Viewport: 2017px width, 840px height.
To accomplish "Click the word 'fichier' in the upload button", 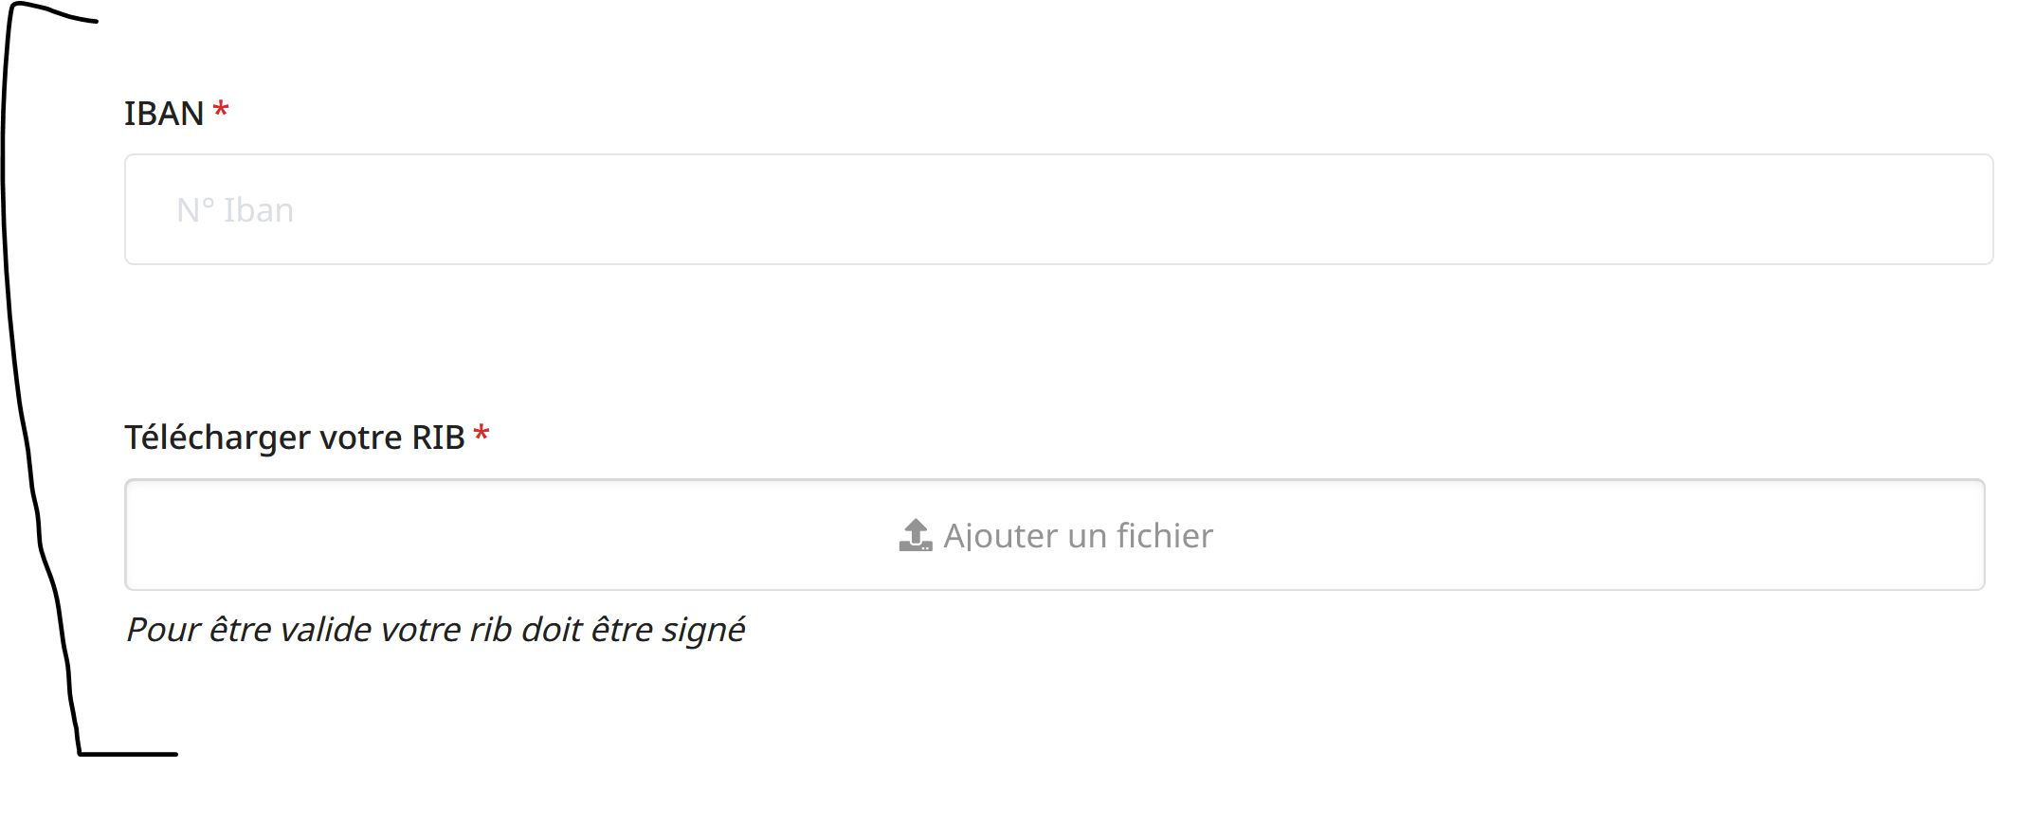I will (1165, 536).
